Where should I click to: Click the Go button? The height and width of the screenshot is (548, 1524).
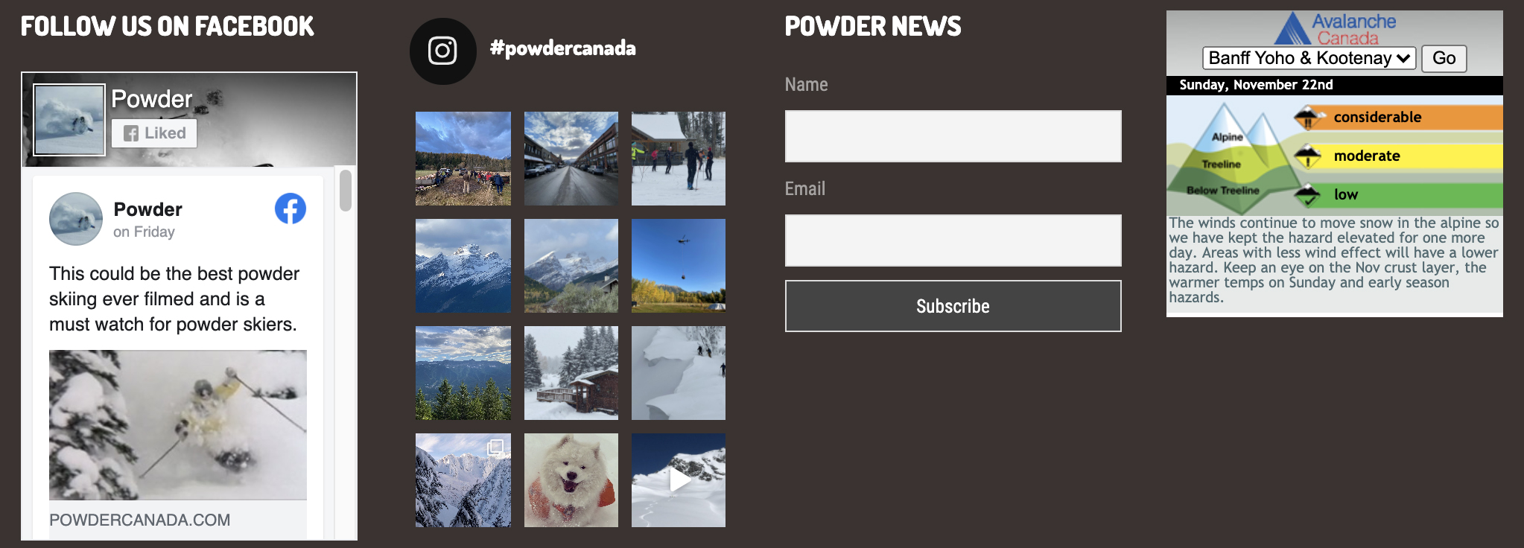[x=1444, y=58]
